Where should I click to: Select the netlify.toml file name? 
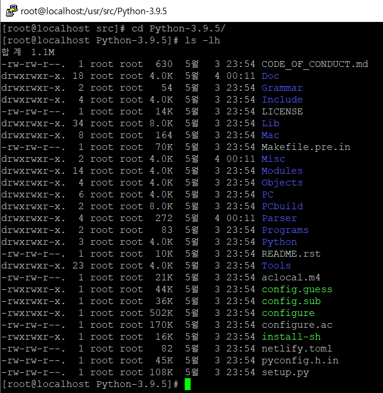click(297, 349)
